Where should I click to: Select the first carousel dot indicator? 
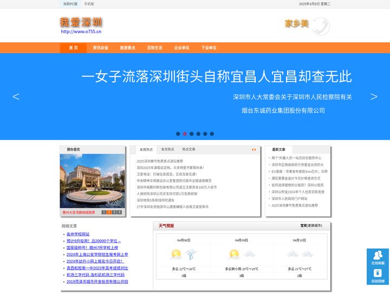pyautogui.click(x=178, y=134)
